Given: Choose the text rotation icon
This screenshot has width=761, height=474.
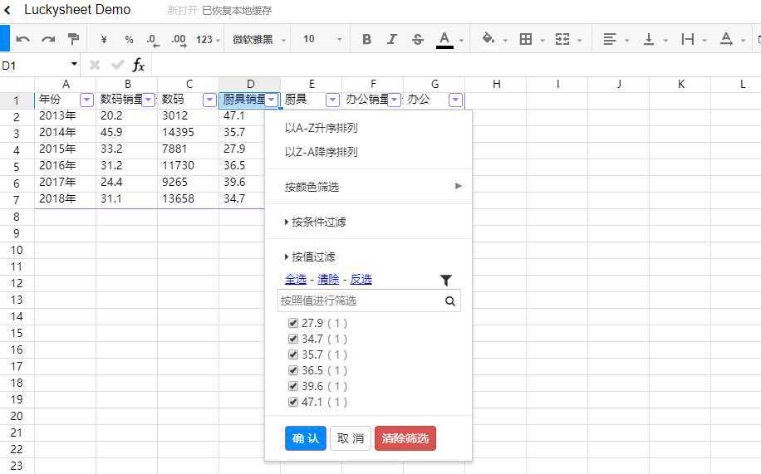Looking at the screenshot, I should [x=726, y=39].
